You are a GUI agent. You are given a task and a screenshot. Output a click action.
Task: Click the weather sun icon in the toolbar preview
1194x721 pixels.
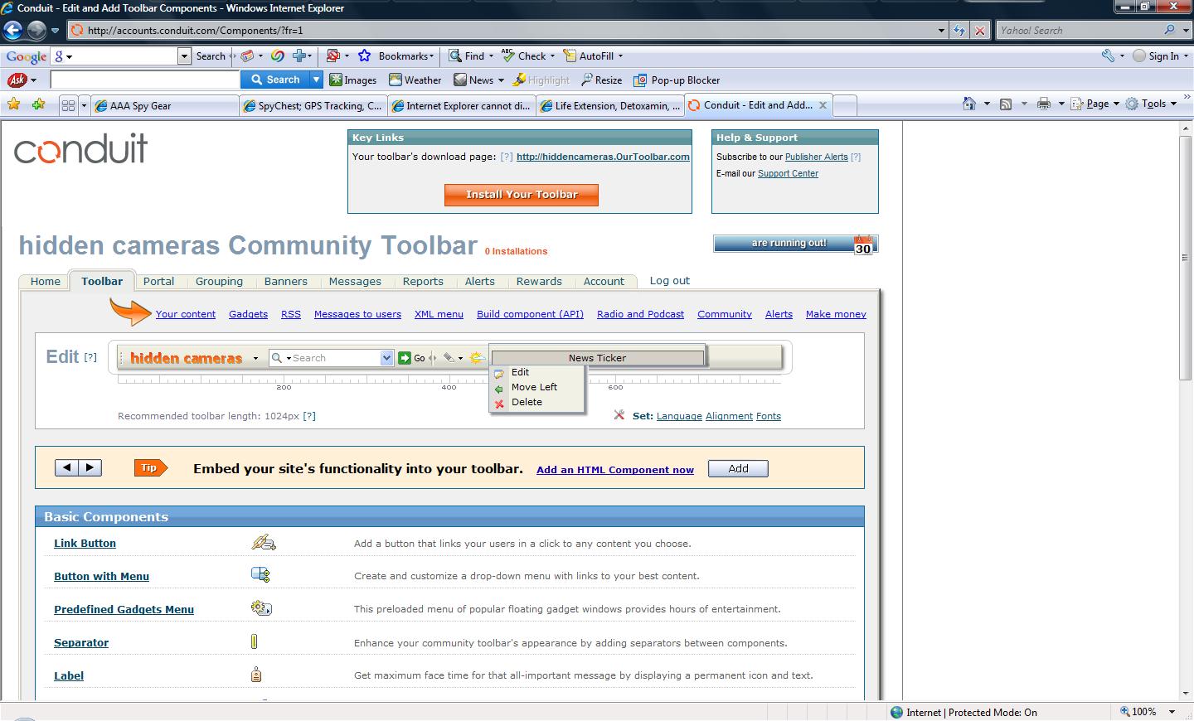pos(476,358)
